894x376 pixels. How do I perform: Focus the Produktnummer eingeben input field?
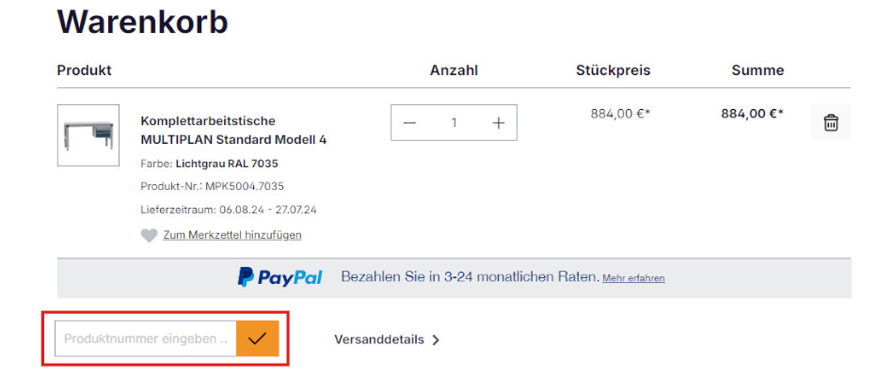[145, 338]
